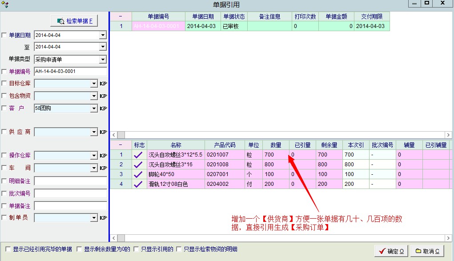Check 显示已经引用完毕的单据 option
The image size is (454, 261).
(x=8, y=249)
